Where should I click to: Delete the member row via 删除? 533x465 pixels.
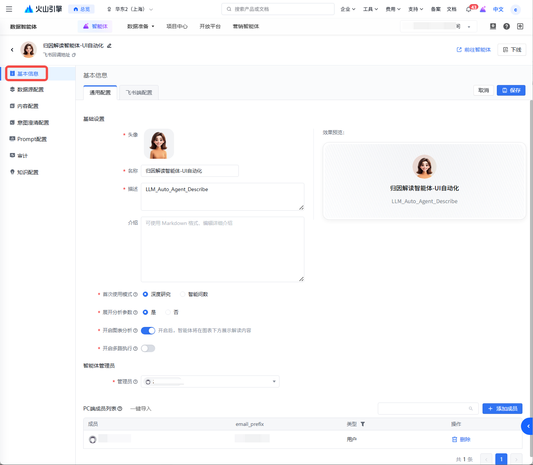tap(461, 439)
